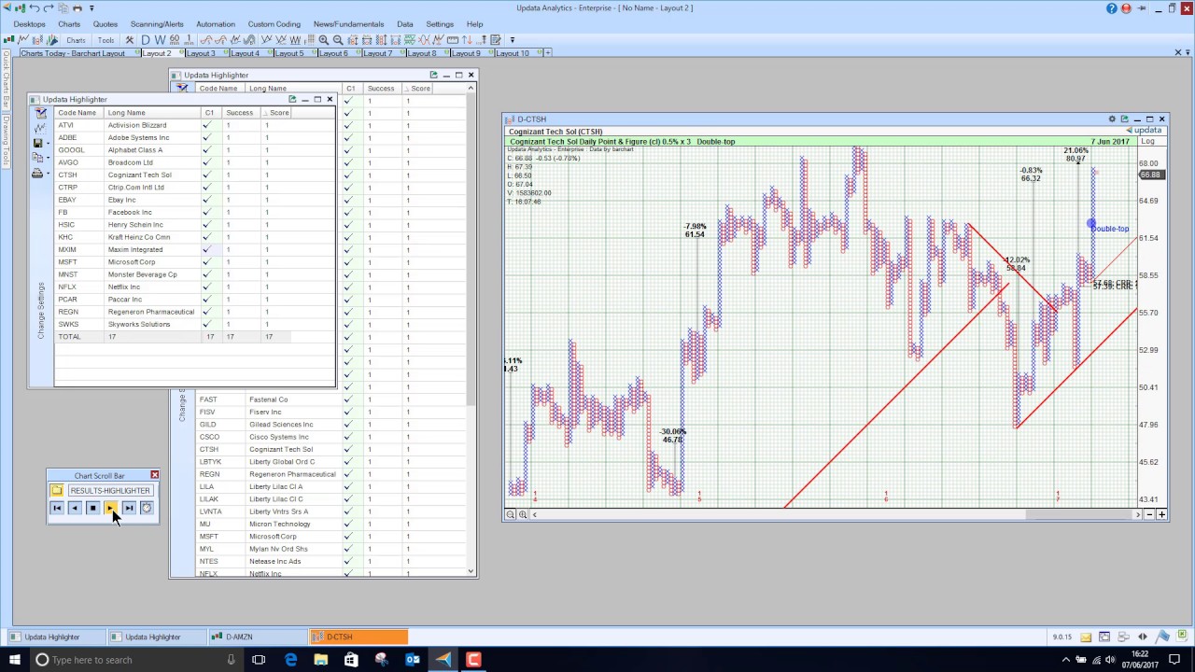Click the ruler measure toolbar icon
Image resolution: width=1195 pixels, height=672 pixels.
[x=453, y=40]
